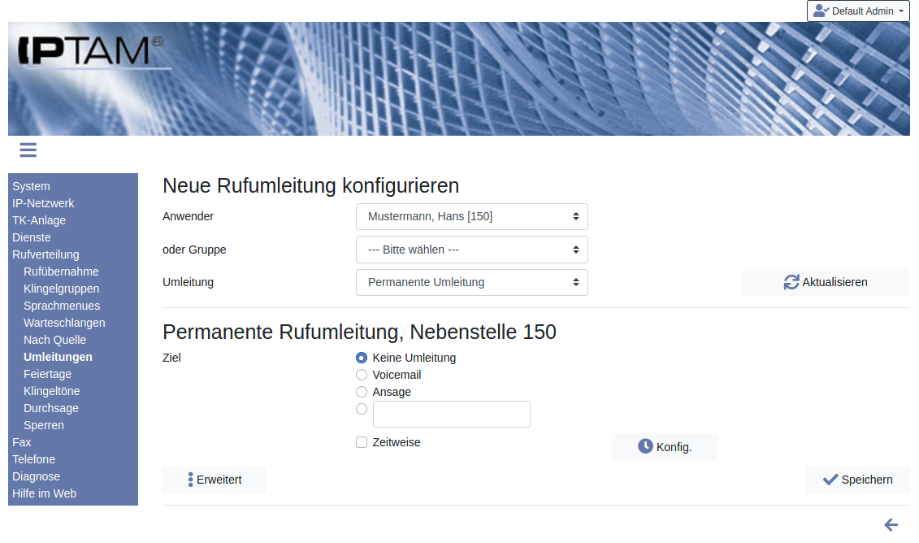Click the refresh icon on Aktualisieren
This screenshot has width=919, height=543.
(x=791, y=282)
